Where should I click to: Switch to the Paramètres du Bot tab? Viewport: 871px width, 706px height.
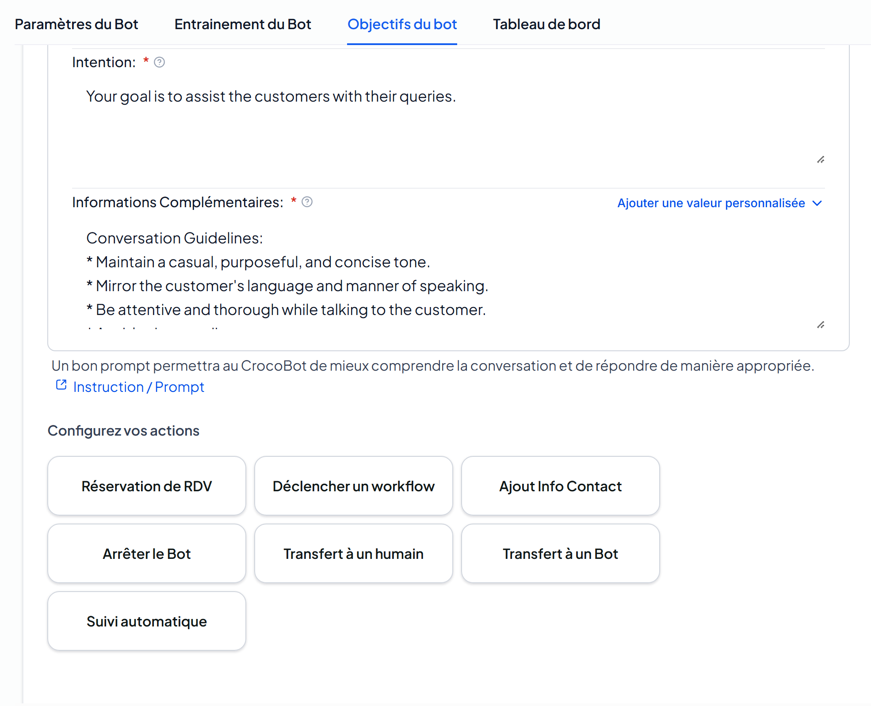[76, 24]
